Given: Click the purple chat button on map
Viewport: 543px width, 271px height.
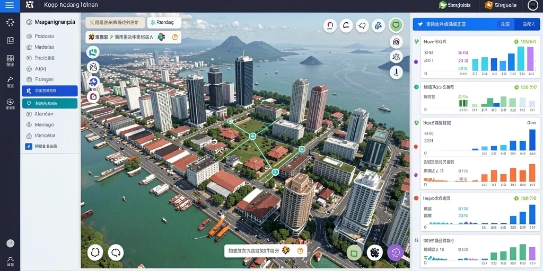Looking at the screenshot, I should coord(395,252).
